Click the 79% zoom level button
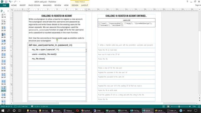201x113 pixels. pos(194,106)
